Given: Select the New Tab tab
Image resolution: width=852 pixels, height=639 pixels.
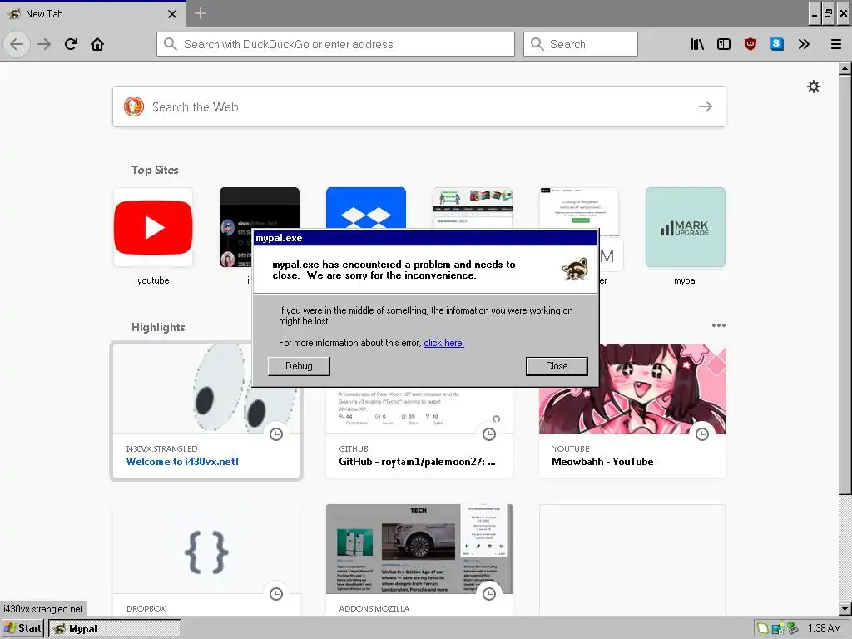Looking at the screenshot, I should click(92, 13).
